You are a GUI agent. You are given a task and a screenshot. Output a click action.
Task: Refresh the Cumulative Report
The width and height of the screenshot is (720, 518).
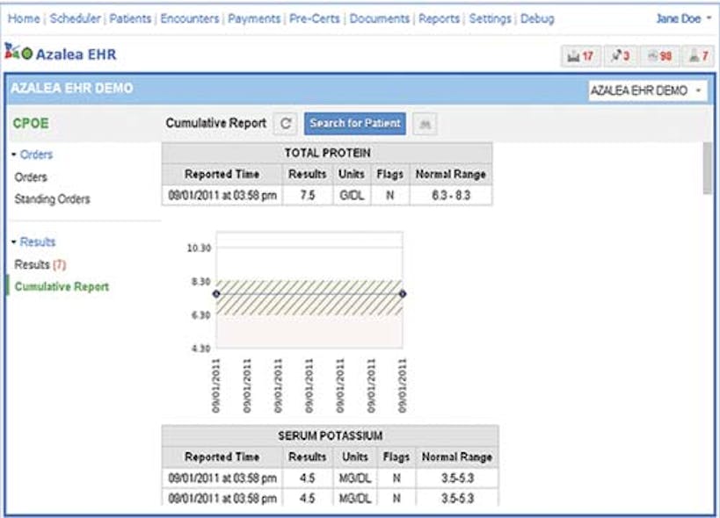click(x=286, y=124)
